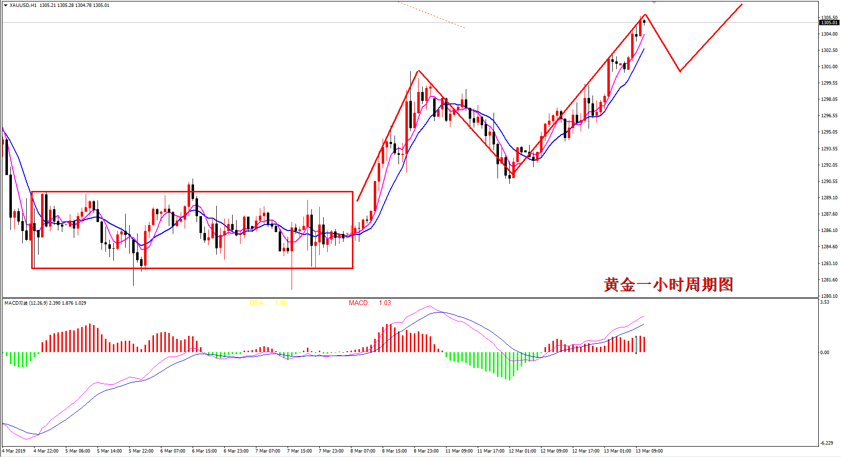This screenshot has height=457, width=841.
Task: Click the 1305.50 price scale label
Action: 829,18
